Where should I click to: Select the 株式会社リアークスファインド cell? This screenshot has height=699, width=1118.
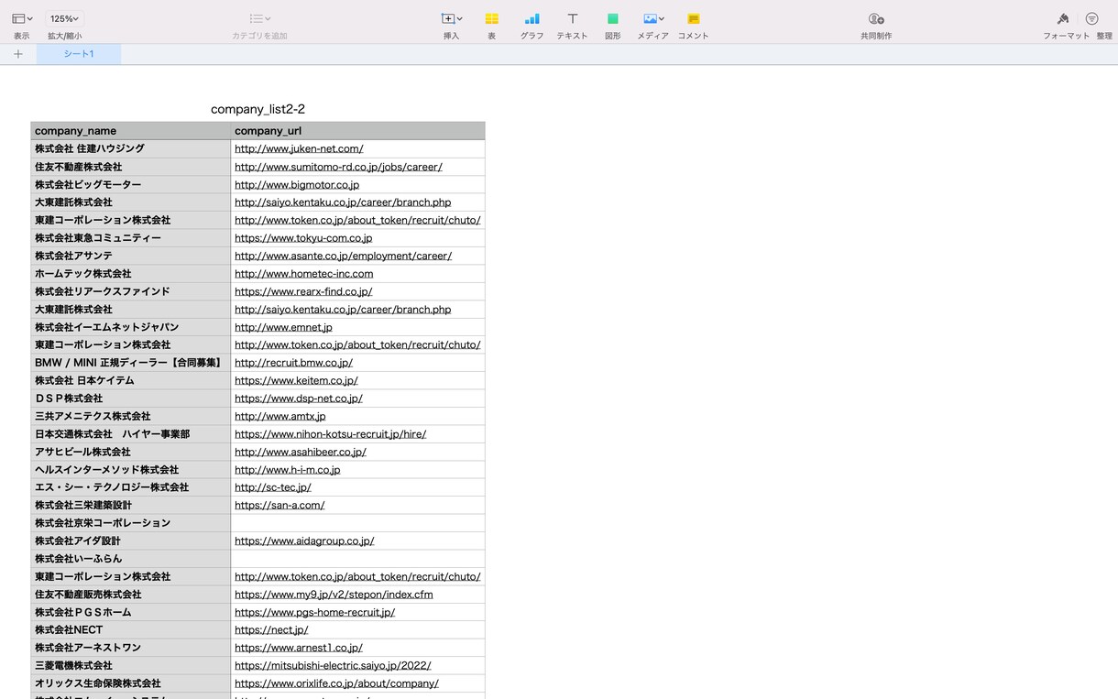[x=131, y=291]
